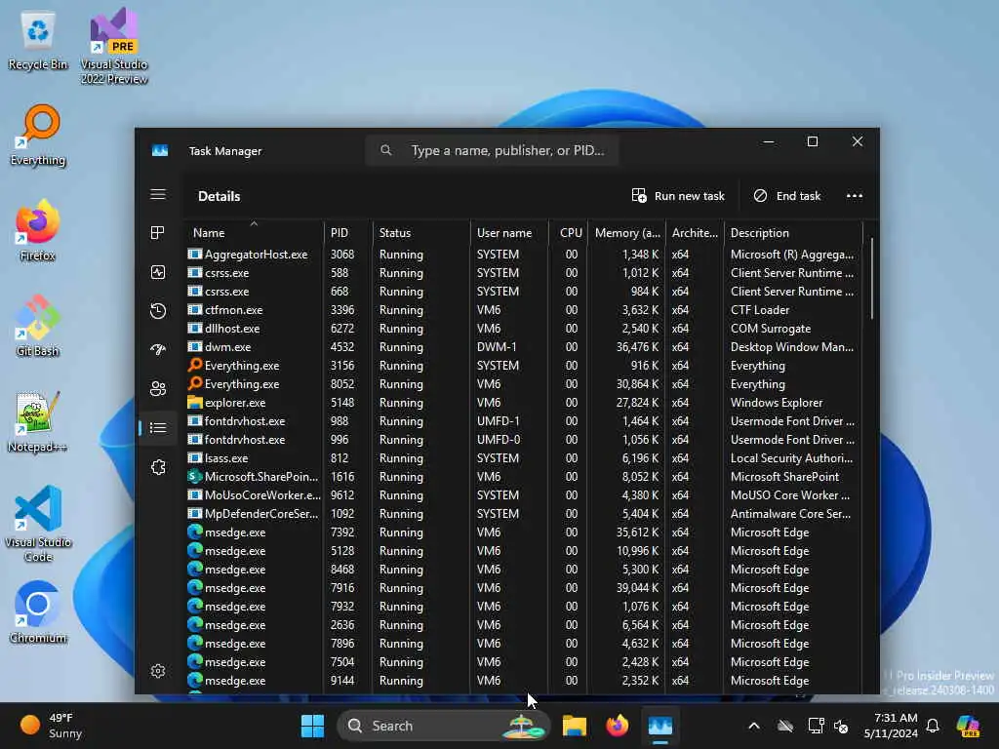Click End task button
Viewport: 999px width, 749px height.
[x=787, y=196]
